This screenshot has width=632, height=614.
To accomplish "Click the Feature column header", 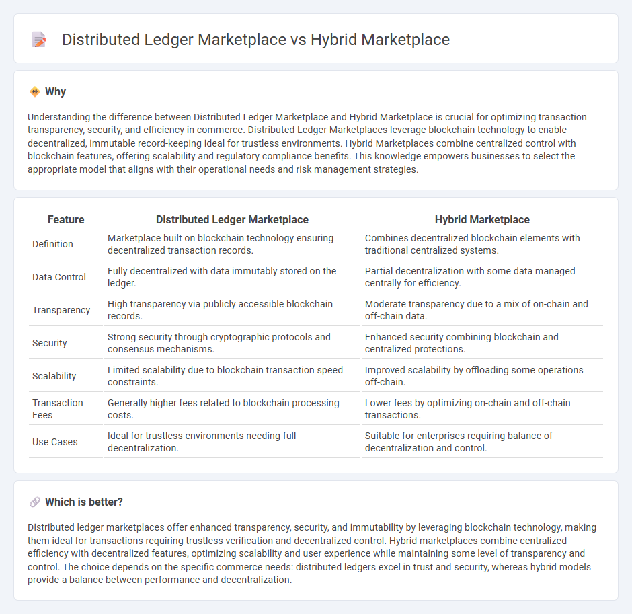I will [66, 219].
